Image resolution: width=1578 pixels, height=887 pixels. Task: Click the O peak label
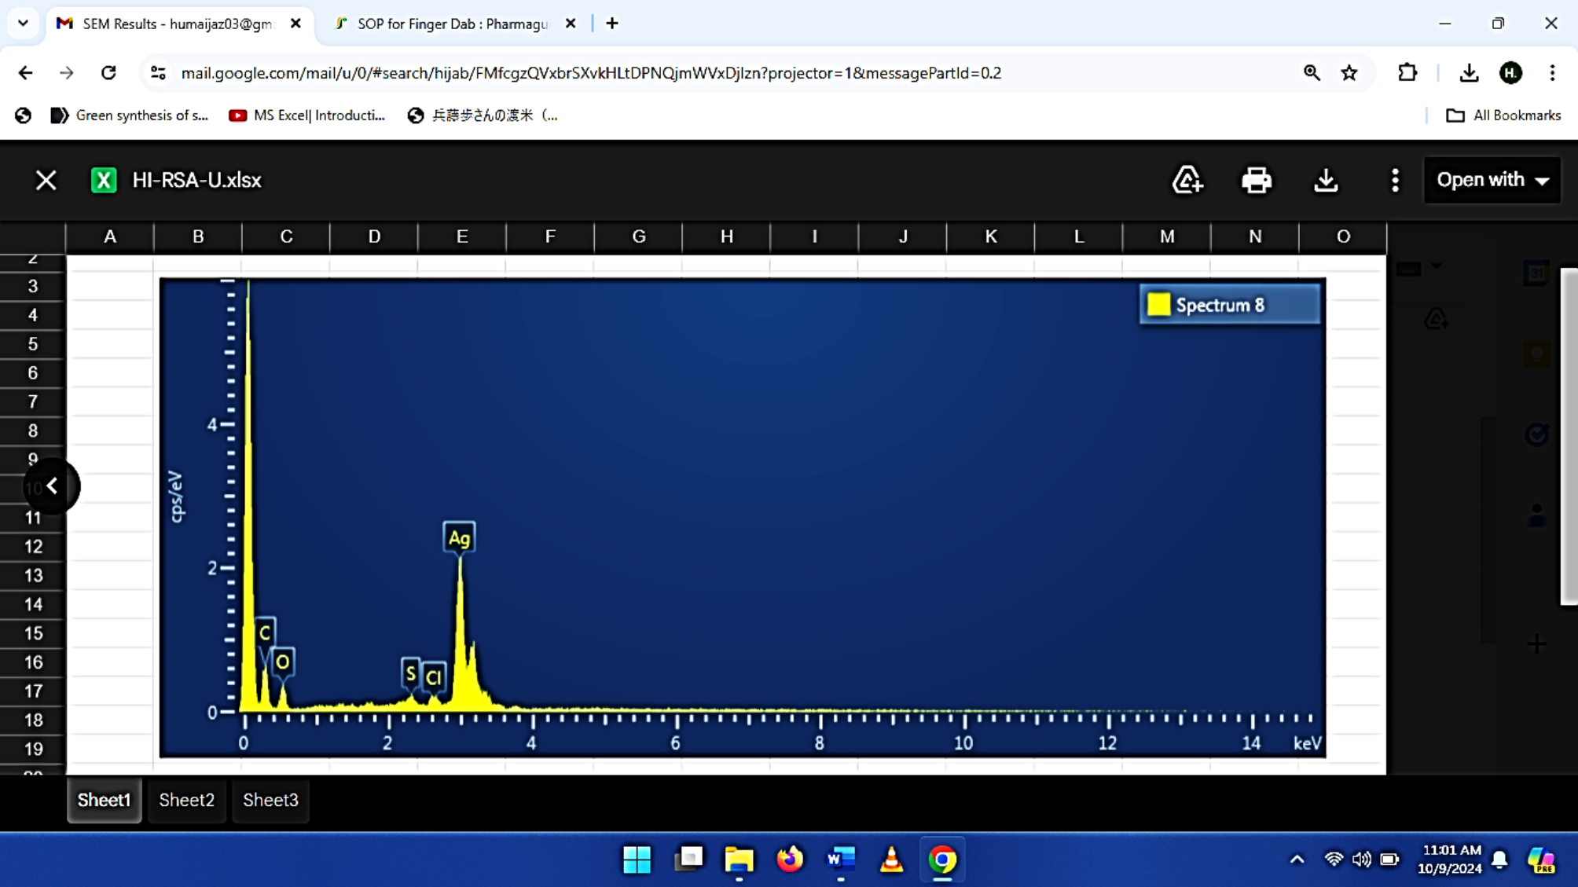[282, 662]
